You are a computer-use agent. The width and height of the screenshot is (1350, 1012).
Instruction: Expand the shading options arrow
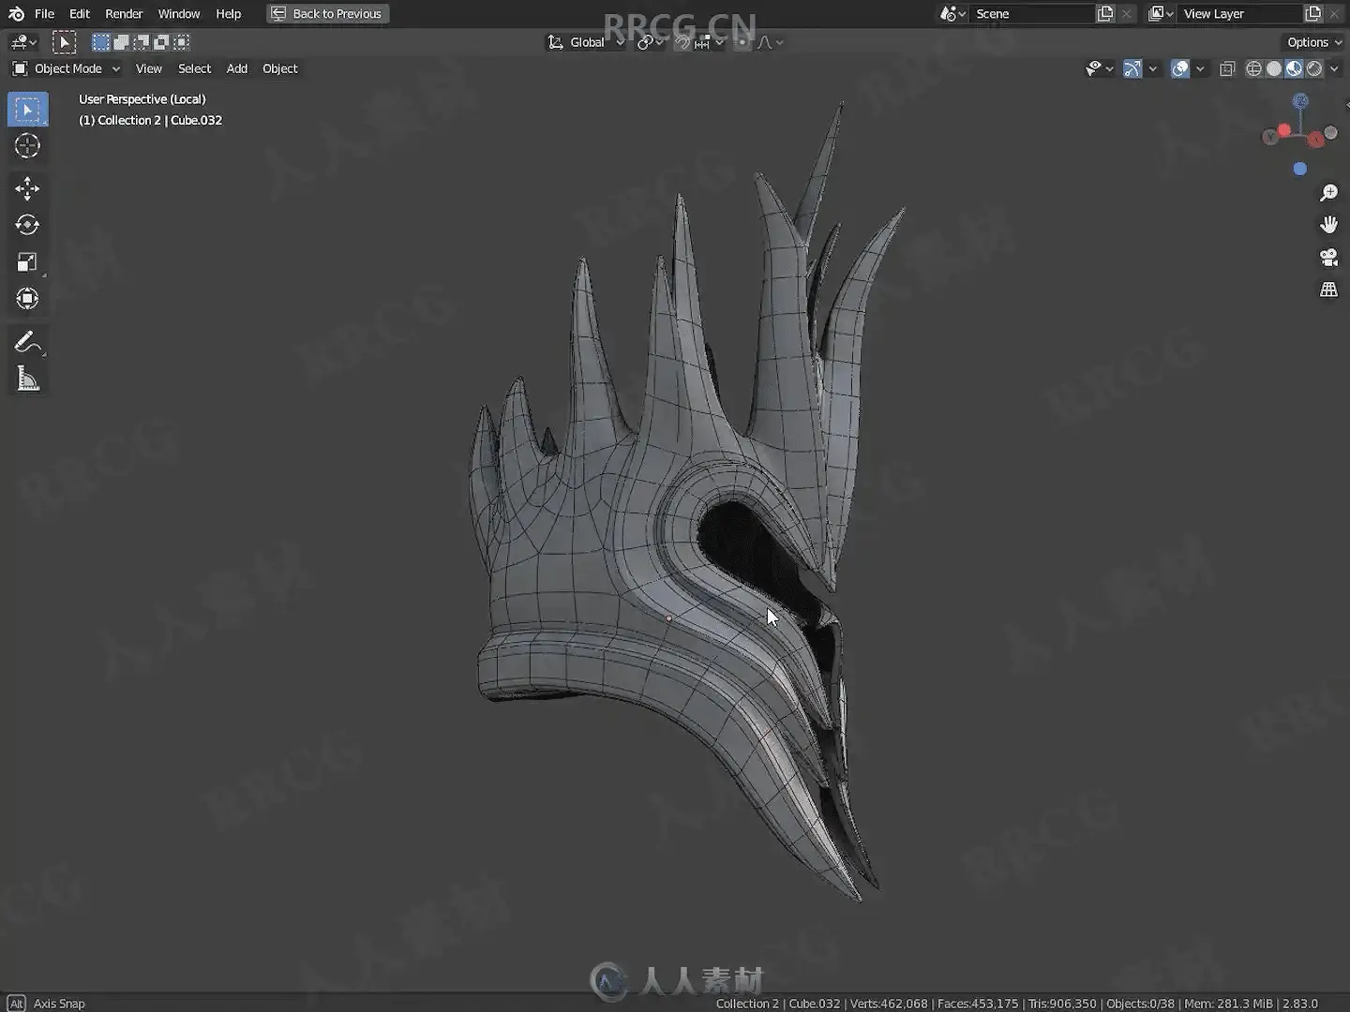[x=1335, y=68]
